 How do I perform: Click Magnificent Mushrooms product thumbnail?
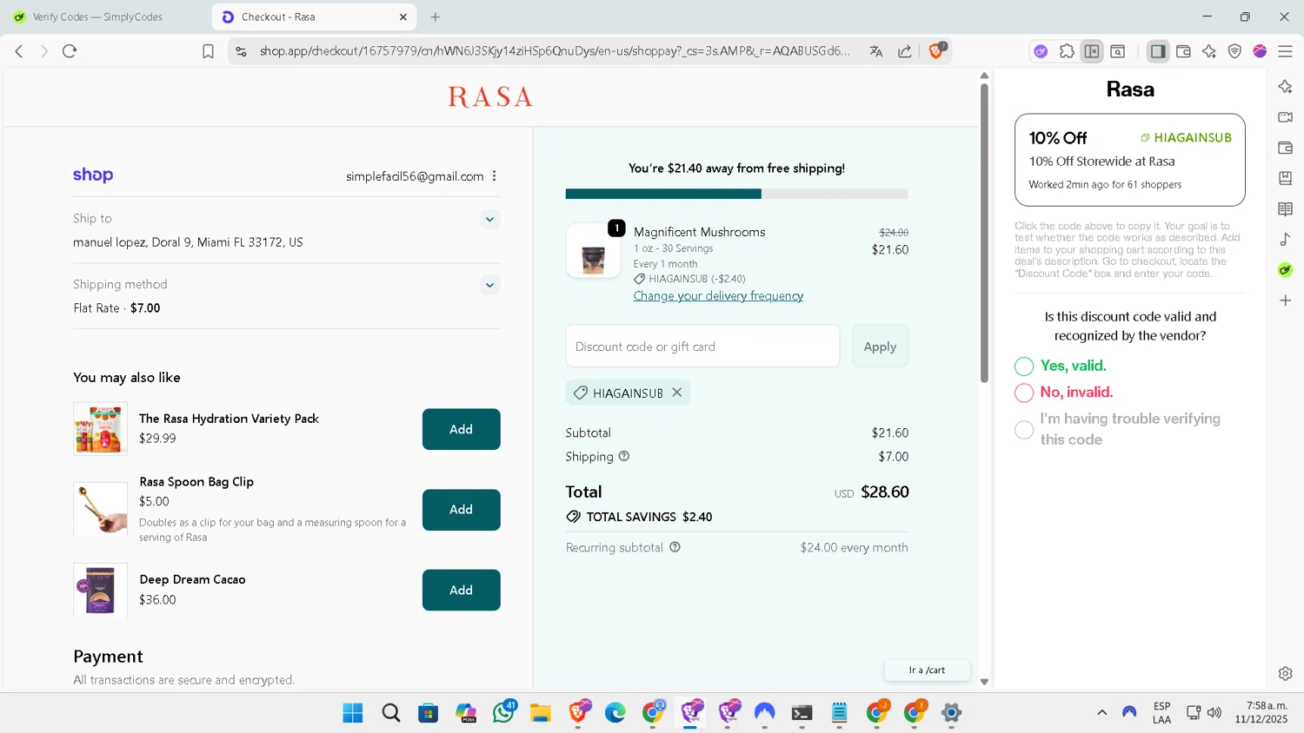pos(594,251)
